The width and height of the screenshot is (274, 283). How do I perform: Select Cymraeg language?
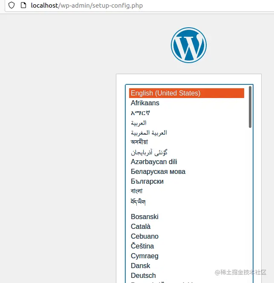[x=187, y=256]
